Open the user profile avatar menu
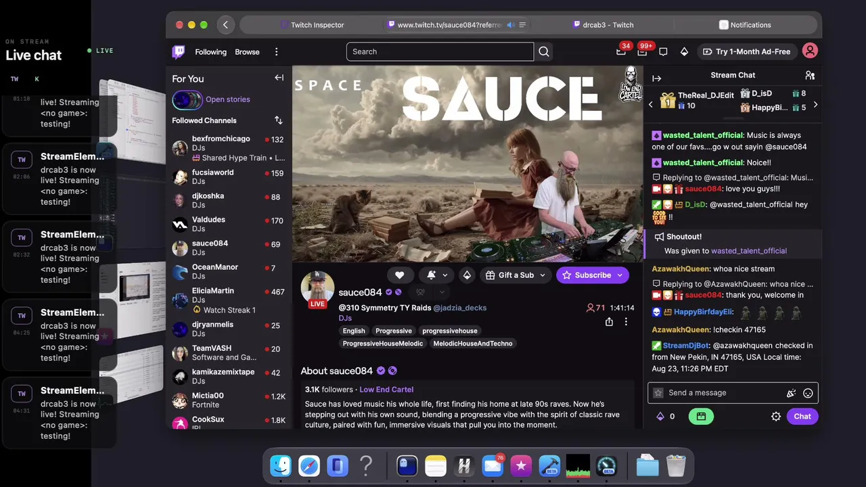 810,51
